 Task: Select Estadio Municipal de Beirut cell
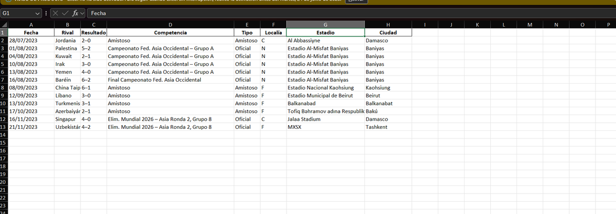click(325, 95)
